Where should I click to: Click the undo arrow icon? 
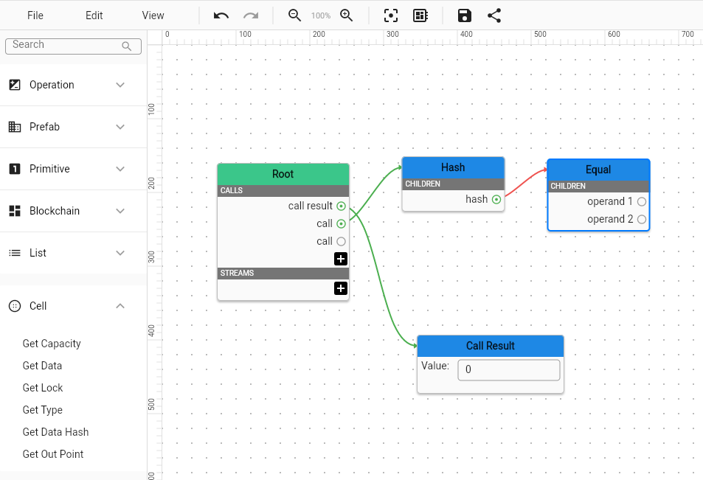point(221,15)
